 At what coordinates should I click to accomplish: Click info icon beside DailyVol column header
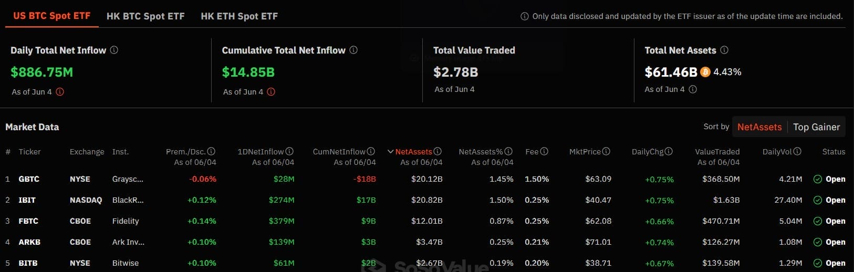pyautogui.click(x=797, y=151)
